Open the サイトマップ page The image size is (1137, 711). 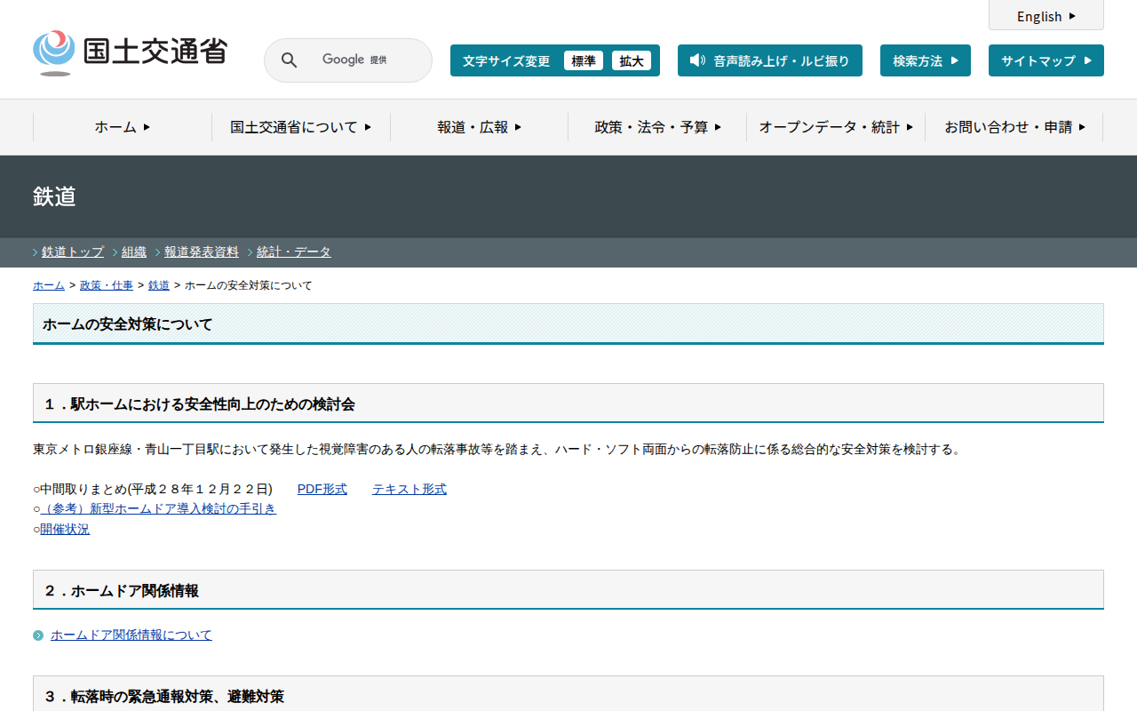point(1046,60)
